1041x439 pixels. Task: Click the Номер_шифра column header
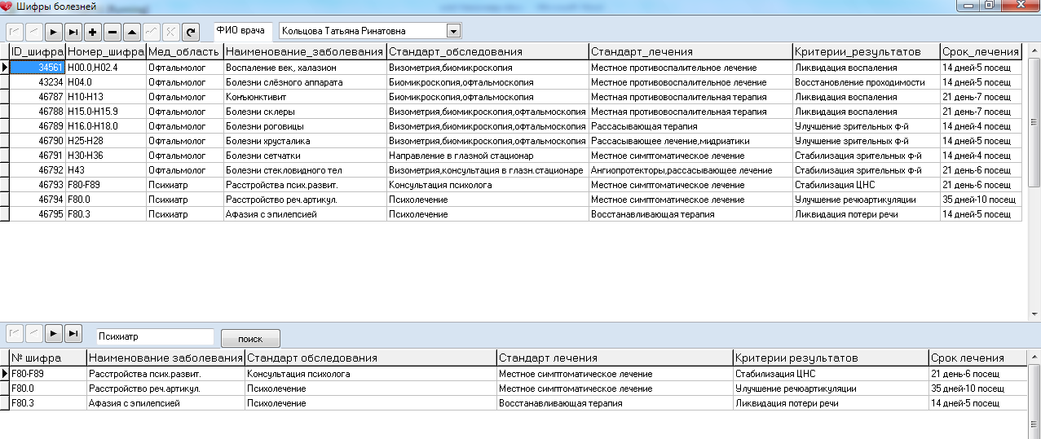tap(106, 51)
